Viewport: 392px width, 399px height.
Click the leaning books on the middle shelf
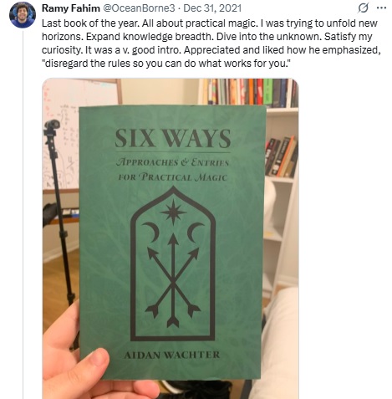coord(281,156)
